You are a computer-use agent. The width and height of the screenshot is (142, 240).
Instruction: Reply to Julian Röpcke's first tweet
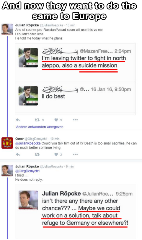[18, 120]
